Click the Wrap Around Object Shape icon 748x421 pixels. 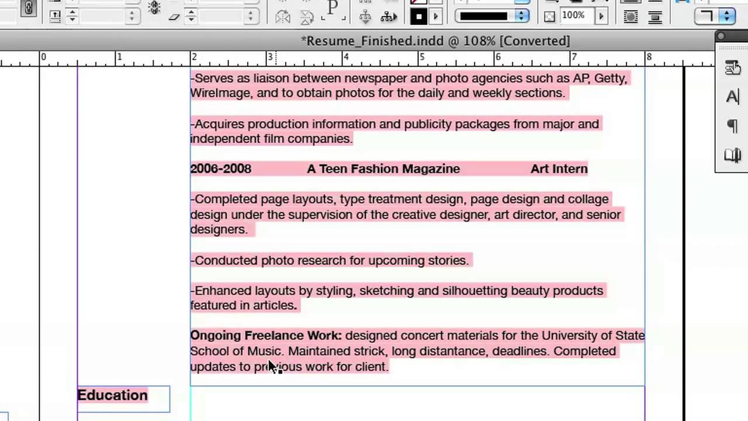[x=631, y=16]
